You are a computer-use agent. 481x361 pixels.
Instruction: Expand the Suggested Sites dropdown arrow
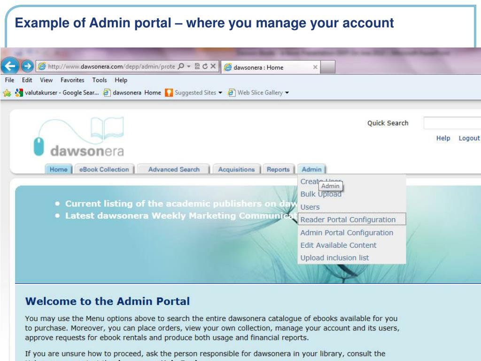(220, 93)
